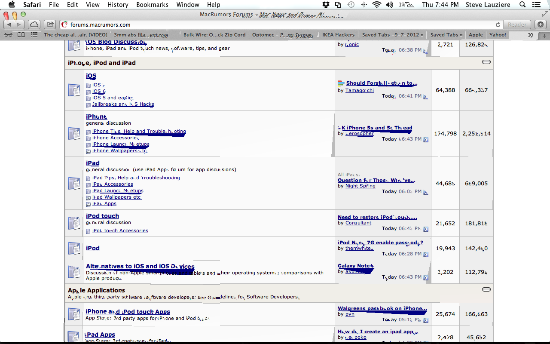Image resolution: width=550 pixels, height=344 pixels.
Task: Open Time Machine menu bar icon
Action: click(x=351, y=5)
